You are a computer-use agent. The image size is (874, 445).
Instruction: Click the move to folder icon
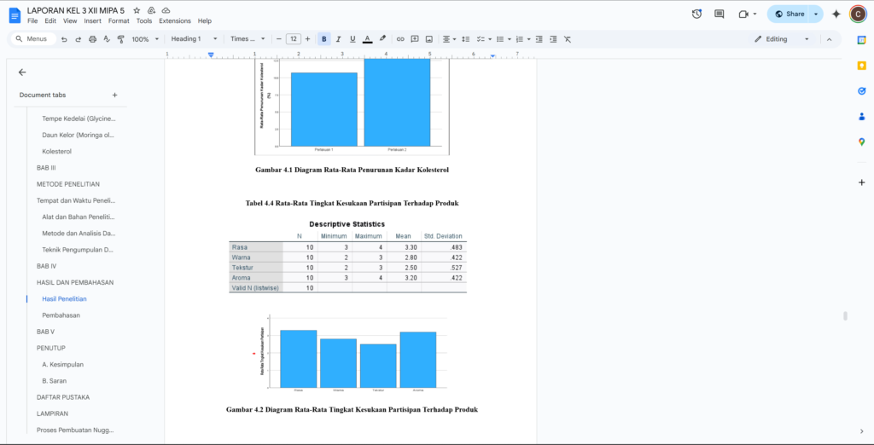(x=152, y=10)
